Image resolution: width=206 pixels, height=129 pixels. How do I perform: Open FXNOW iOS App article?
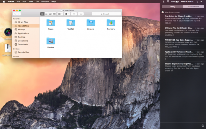coord(184,44)
